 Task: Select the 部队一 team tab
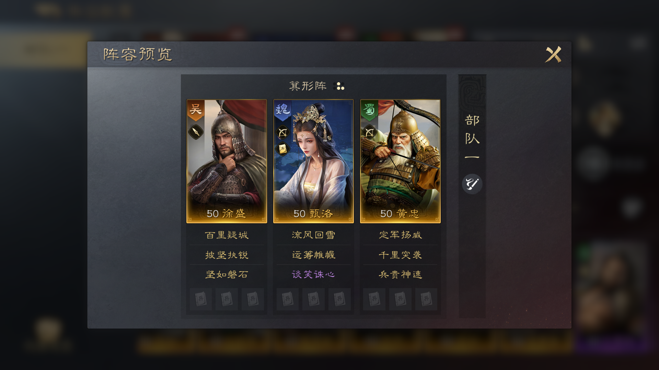pos(472,137)
